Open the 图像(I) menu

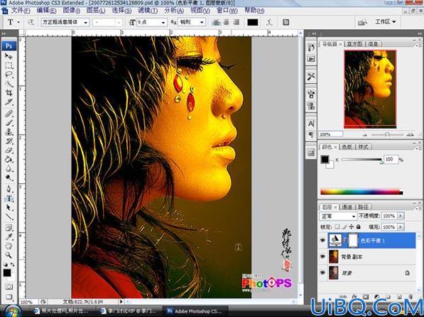click(72, 11)
